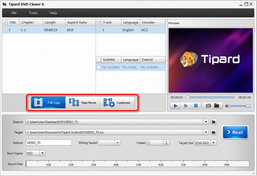Viewport: 257px width, 176px height.
Task: Open the Help menu
Action: [x=54, y=13]
